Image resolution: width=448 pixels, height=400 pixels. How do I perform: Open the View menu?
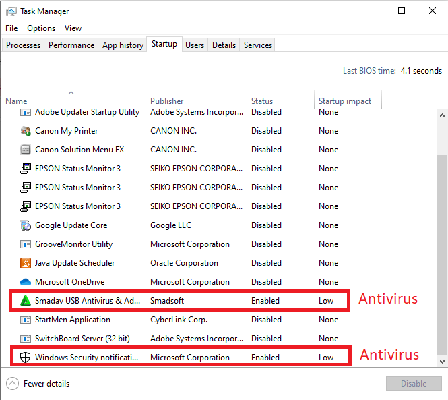[x=73, y=28]
